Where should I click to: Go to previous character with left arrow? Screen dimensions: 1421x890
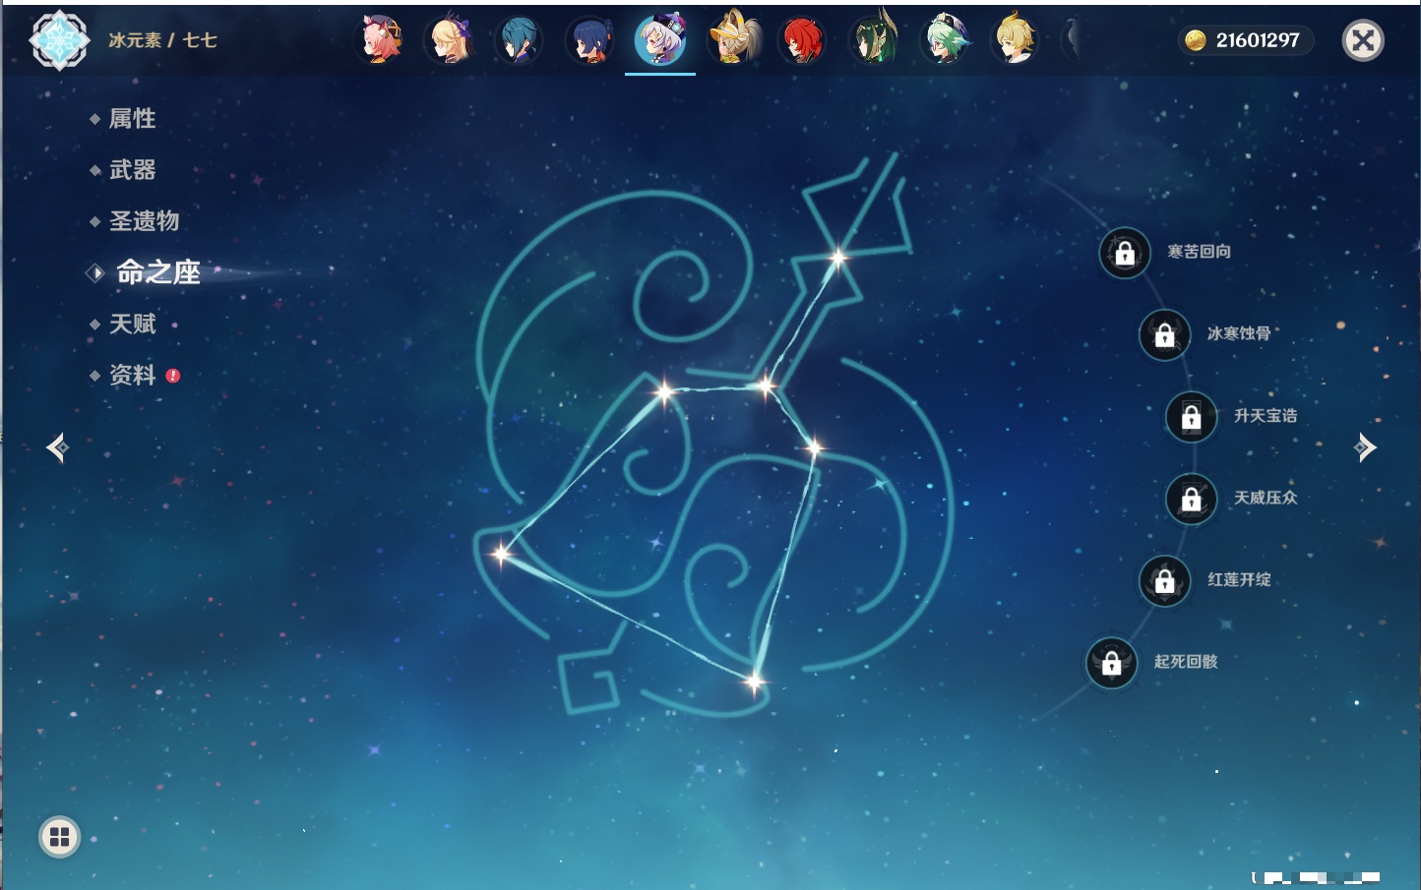(57, 448)
